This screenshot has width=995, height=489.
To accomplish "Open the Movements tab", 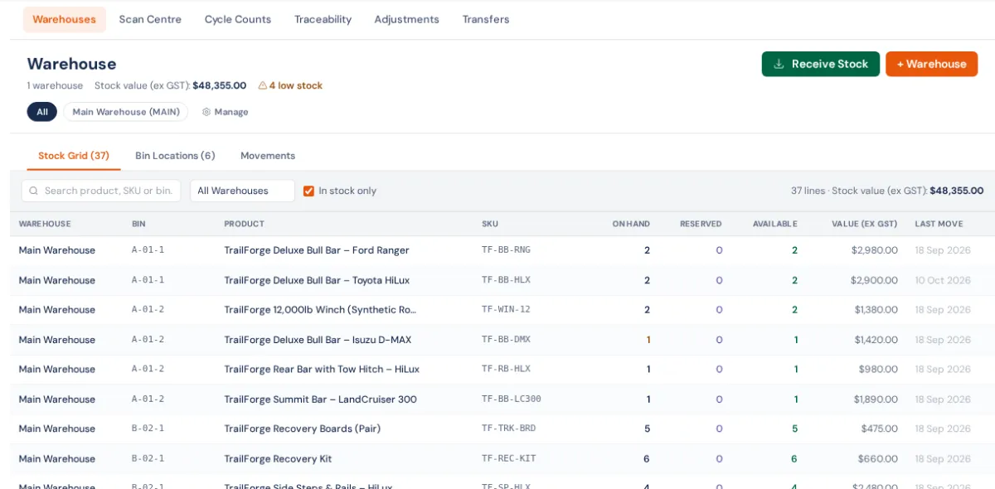I will click(268, 156).
